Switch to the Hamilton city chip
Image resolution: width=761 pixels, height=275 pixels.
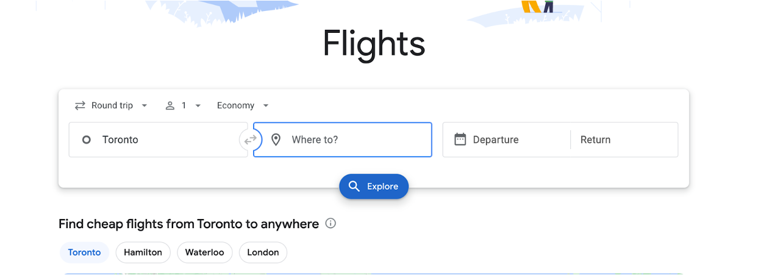click(x=143, y=252)
